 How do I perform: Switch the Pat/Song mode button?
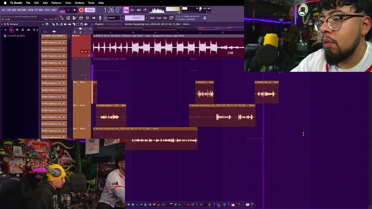[62, 10]
